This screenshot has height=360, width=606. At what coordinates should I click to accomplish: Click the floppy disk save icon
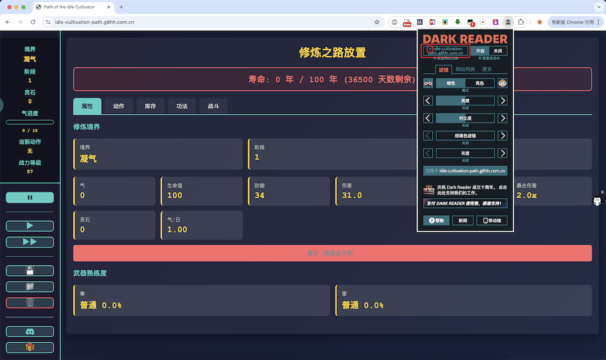click(x=30, y=271)
